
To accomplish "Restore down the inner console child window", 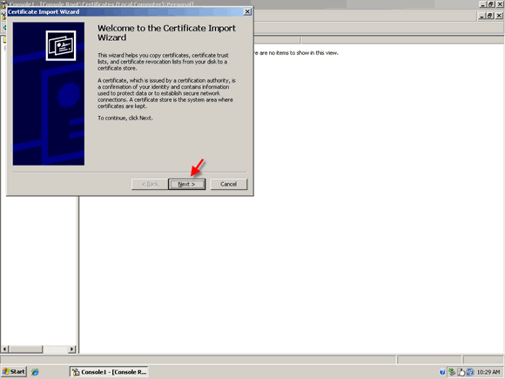I will point(490,16).
